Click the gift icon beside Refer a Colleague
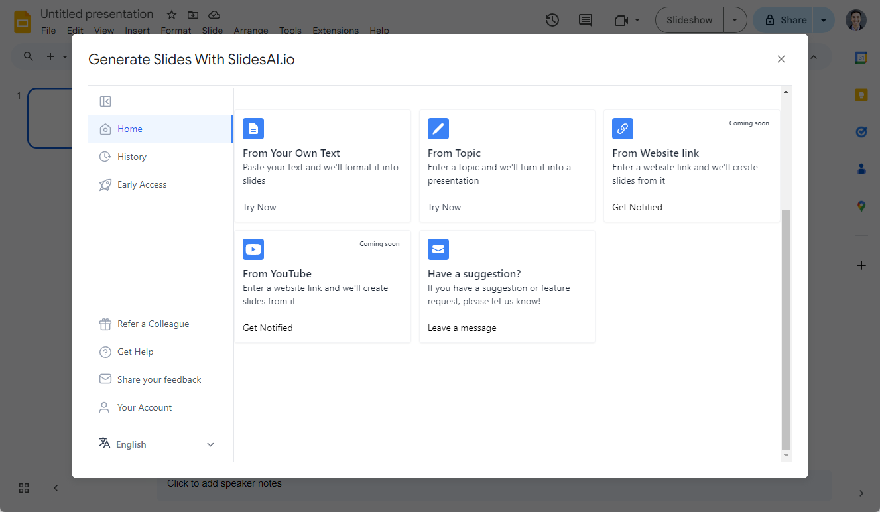This screenshot has width=880, height=512. [105, 324]
